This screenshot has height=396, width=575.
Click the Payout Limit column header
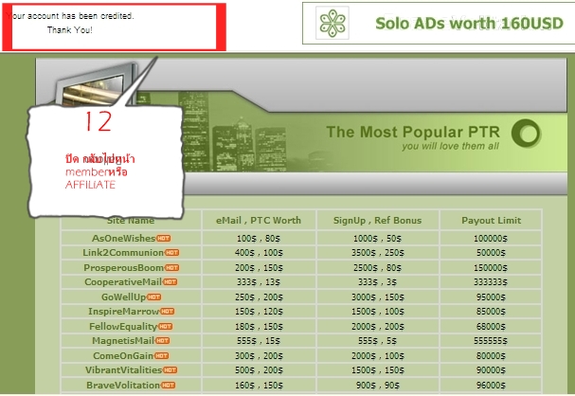point(492,220)
